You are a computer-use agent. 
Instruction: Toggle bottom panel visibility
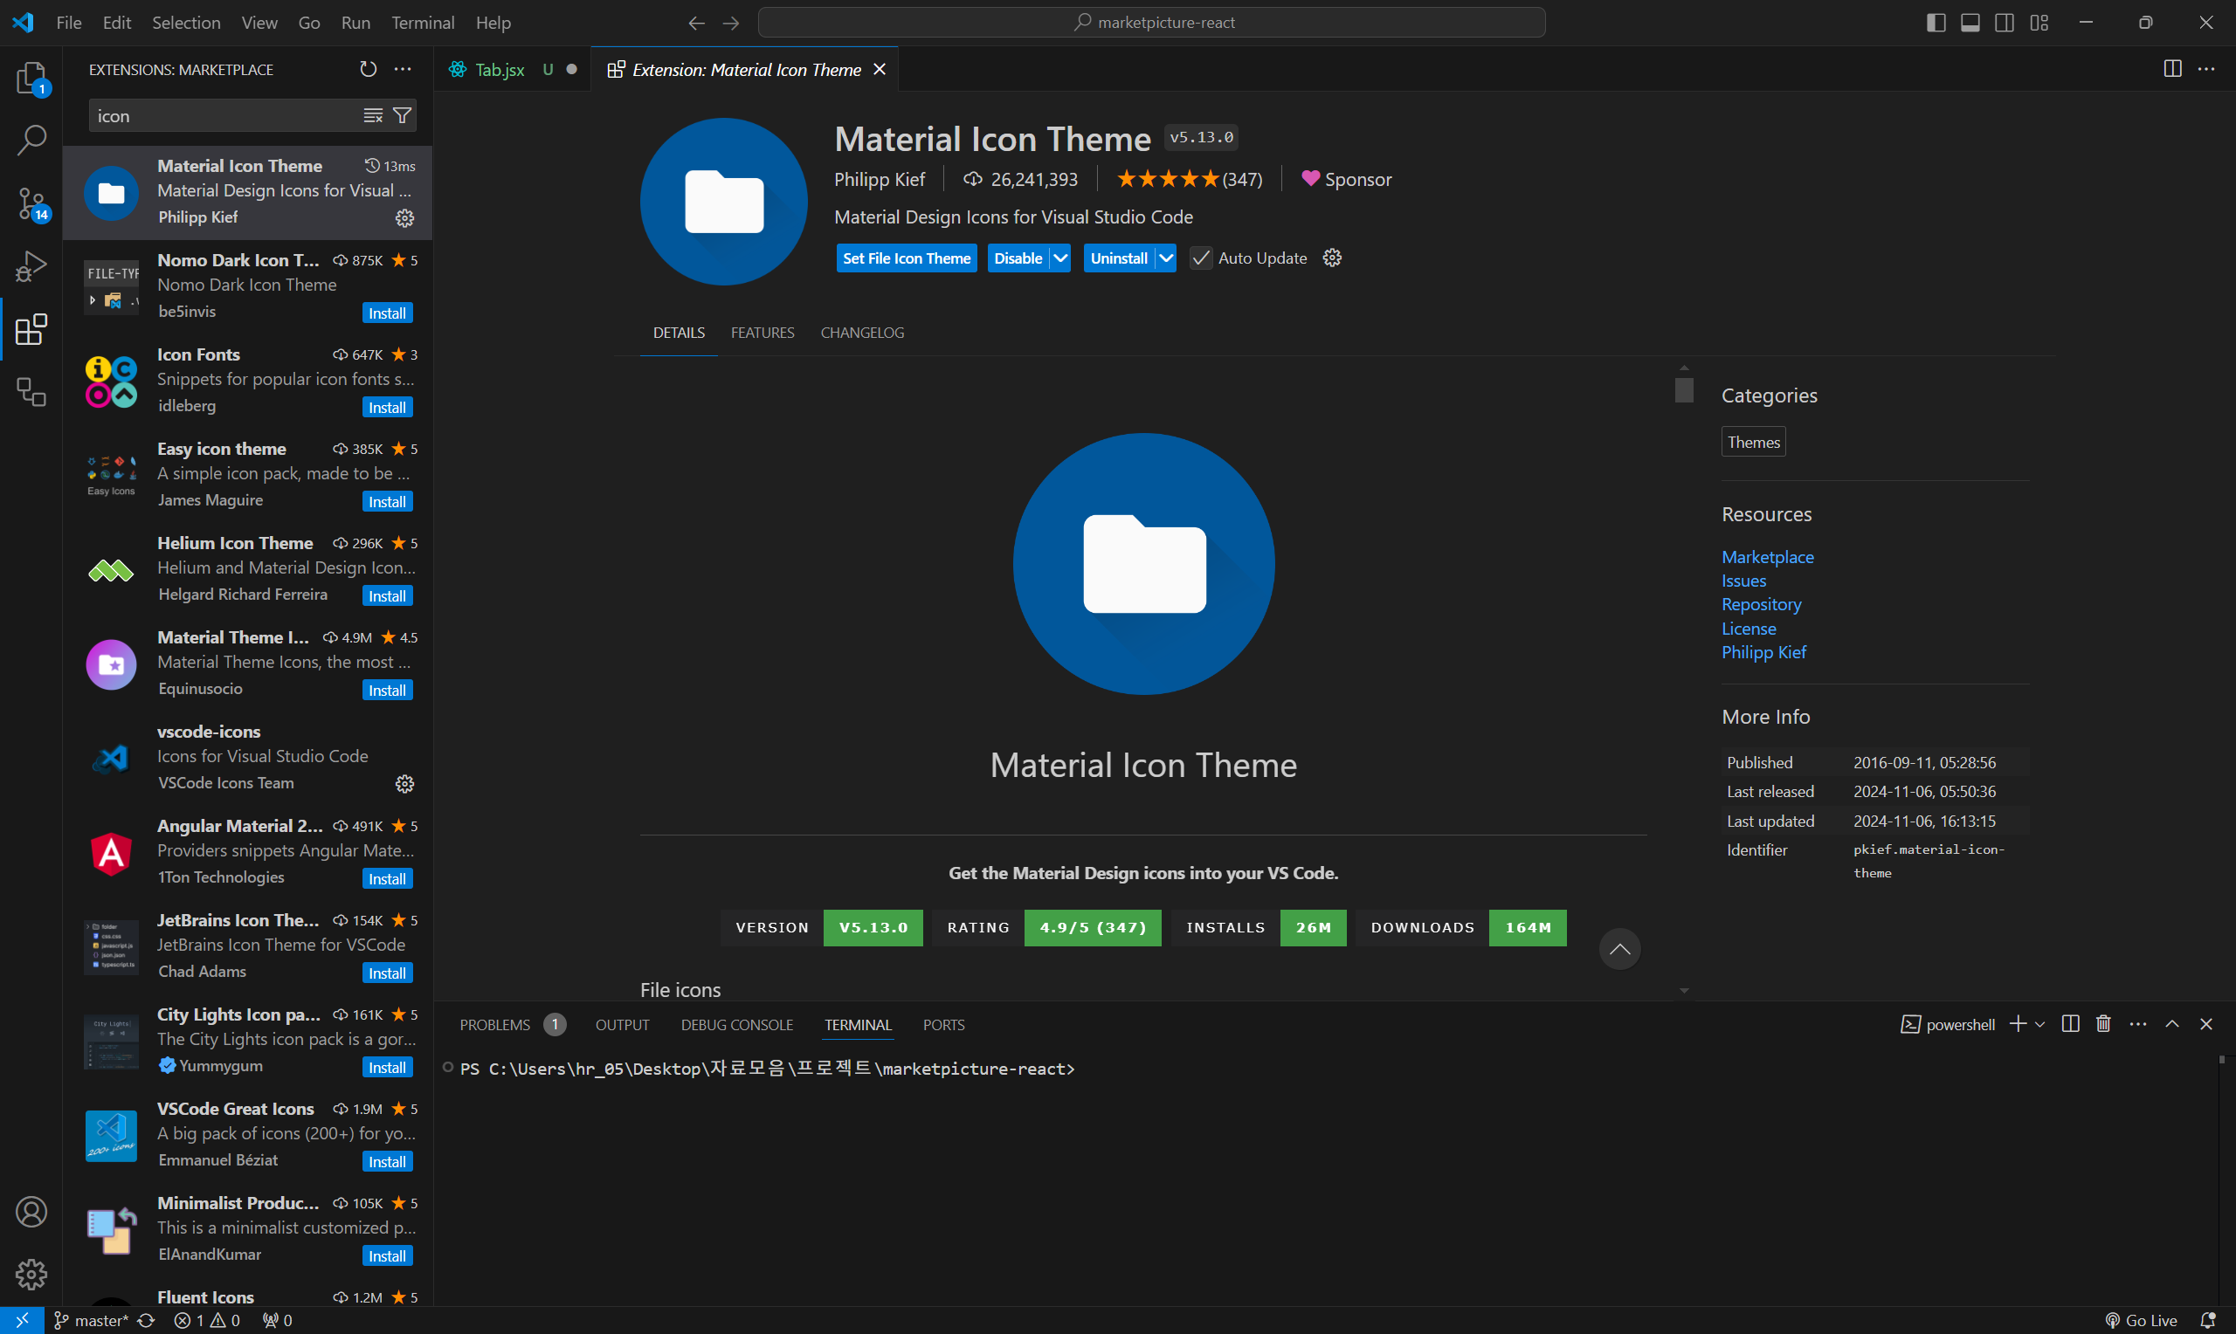[x=1970, y=23]
